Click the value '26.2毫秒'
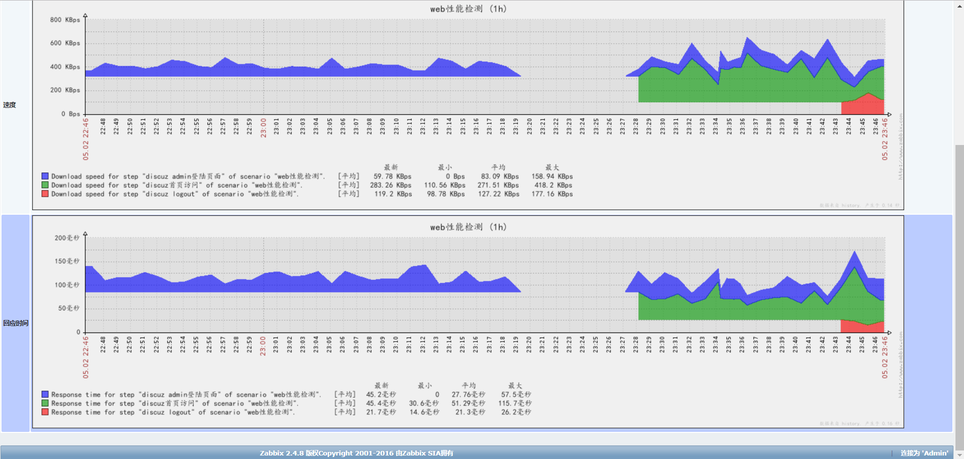The width and height of the screenshot is (964, 459). tap(516, 412)
